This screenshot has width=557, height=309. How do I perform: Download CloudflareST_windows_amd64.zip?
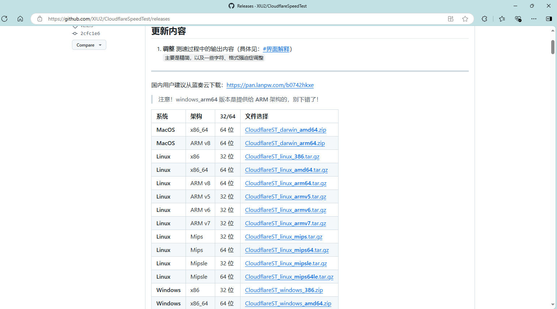click(x=288, y=303)
